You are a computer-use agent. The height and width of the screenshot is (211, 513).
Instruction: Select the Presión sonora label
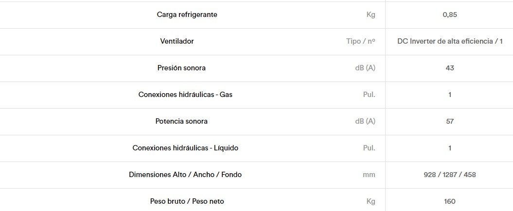(x=181, y=68)
